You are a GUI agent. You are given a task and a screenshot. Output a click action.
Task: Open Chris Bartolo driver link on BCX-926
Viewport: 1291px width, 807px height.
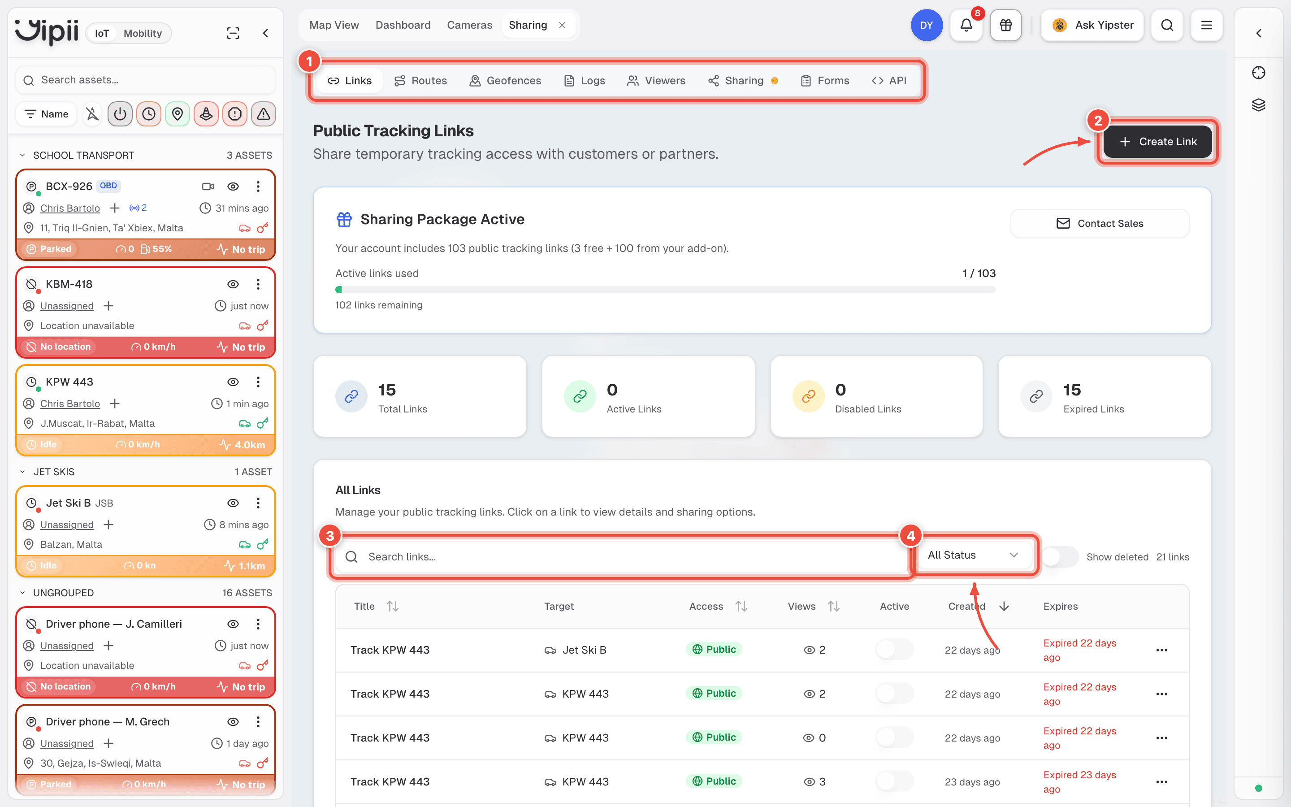click(70, 208)
